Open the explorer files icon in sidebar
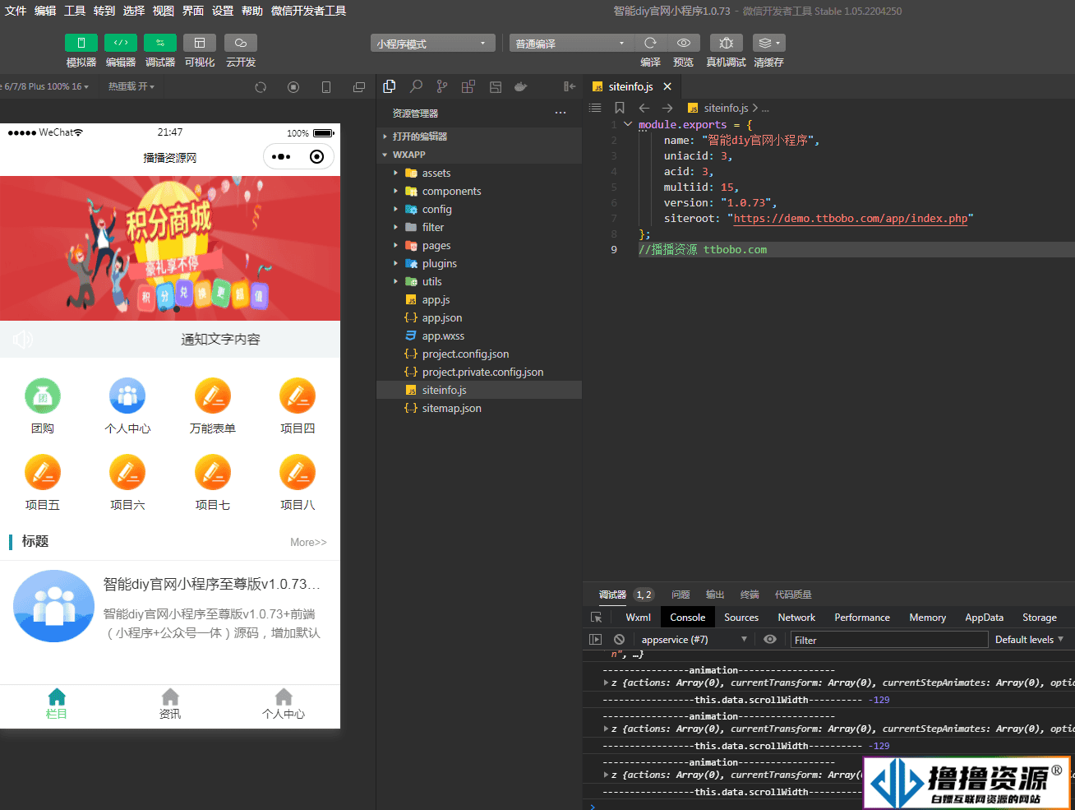This screenshot has width=1075, height=810. pos(390,86)
